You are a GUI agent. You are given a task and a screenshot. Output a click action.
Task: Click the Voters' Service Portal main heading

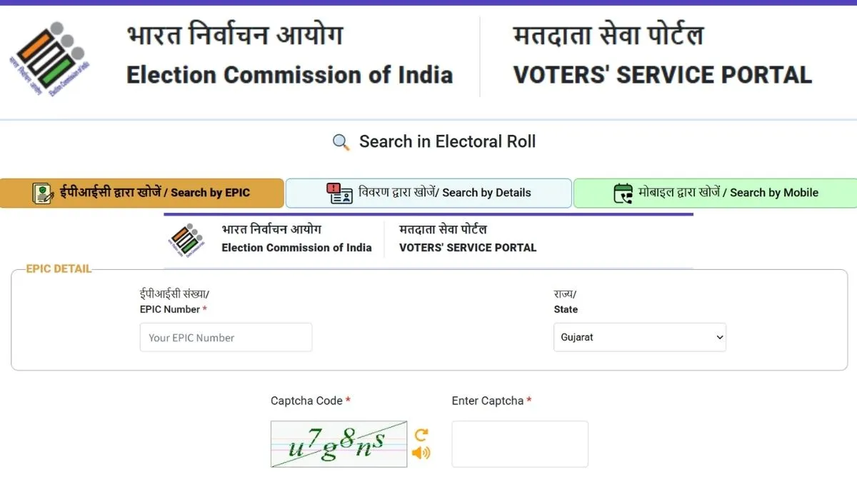point(662,74)
